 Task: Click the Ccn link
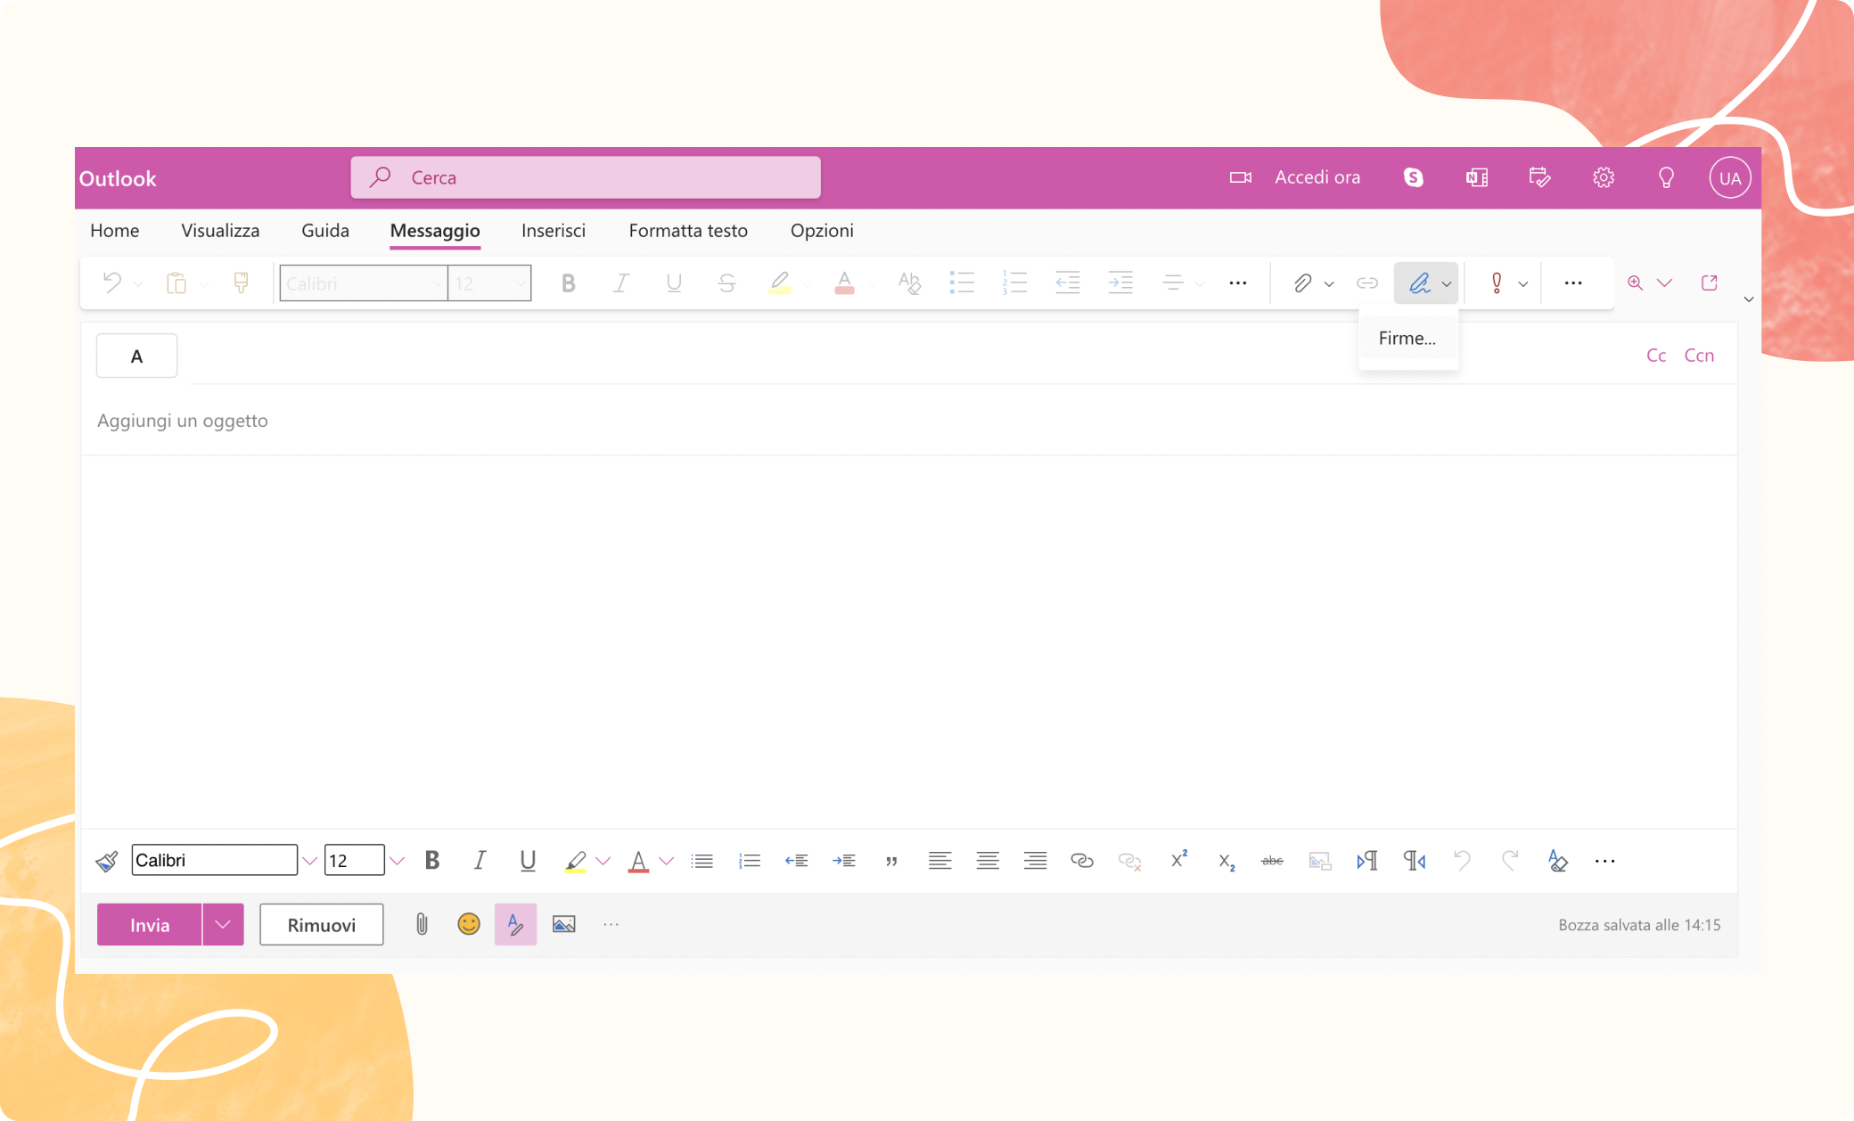coord(1698,356)
